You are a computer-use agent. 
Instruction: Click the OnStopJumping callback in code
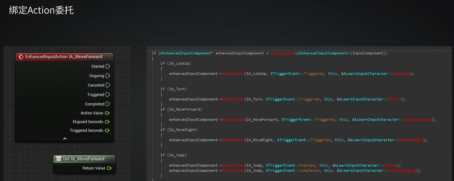pos(402,171)
